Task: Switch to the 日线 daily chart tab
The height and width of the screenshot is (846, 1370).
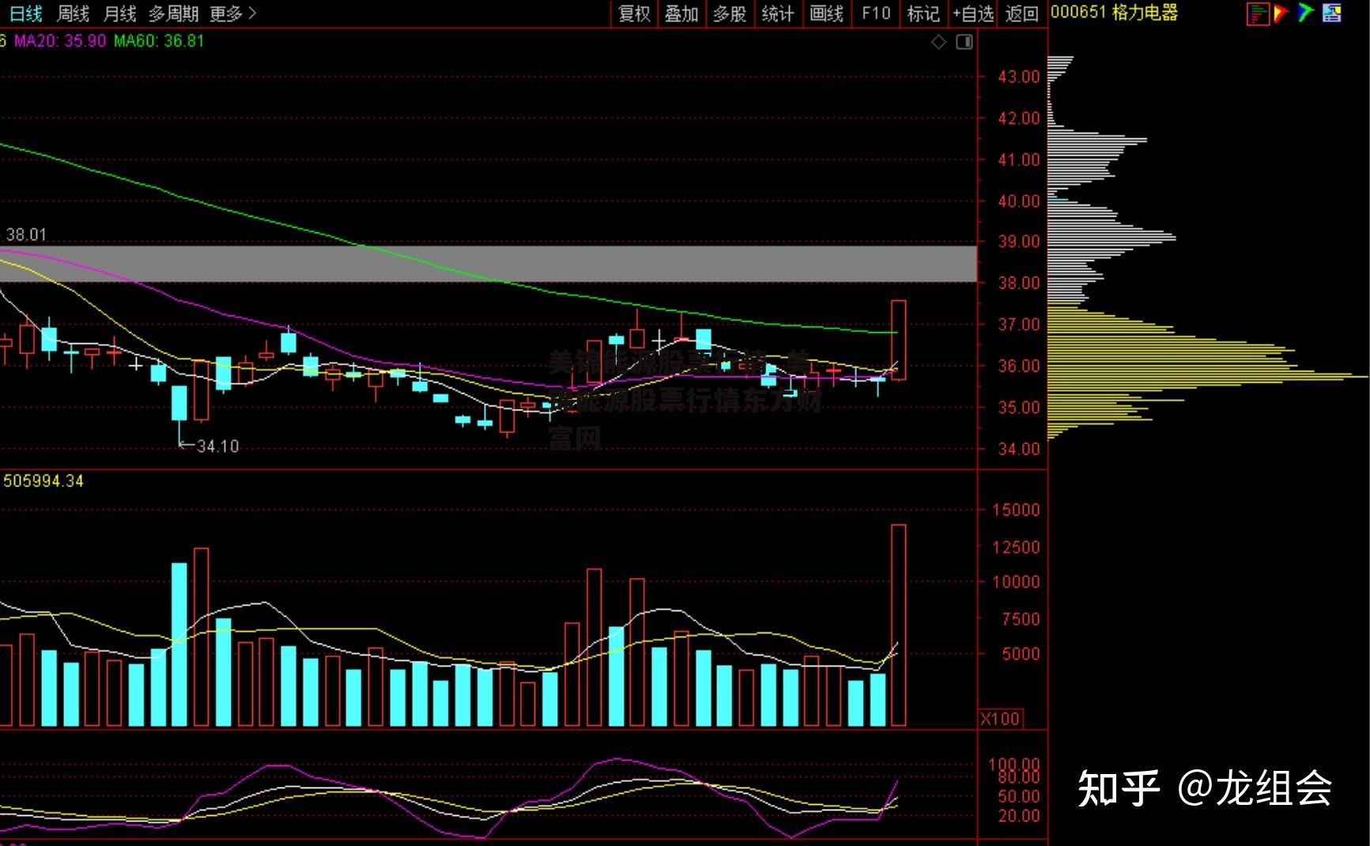Action: (26, 13)
